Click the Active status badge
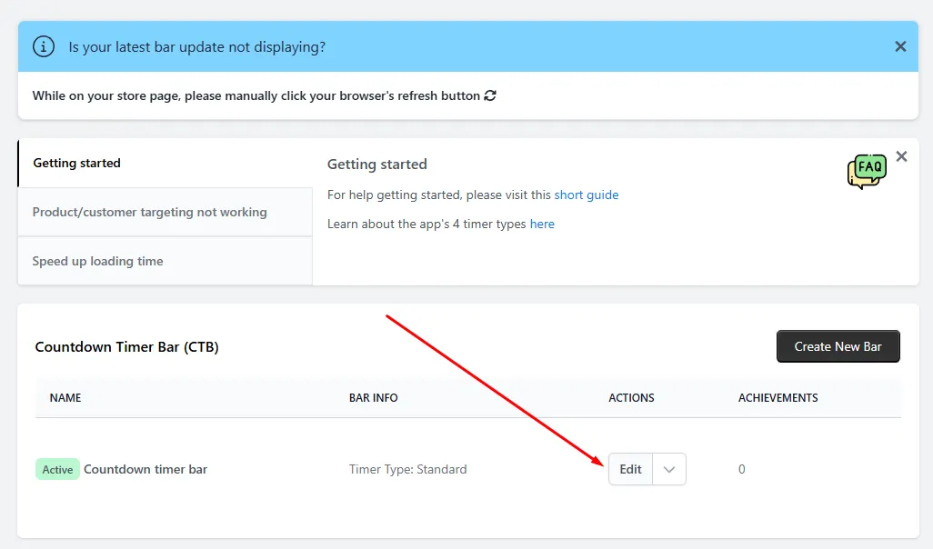This screenshot has height=549, width=933. [x=57, y=469]
